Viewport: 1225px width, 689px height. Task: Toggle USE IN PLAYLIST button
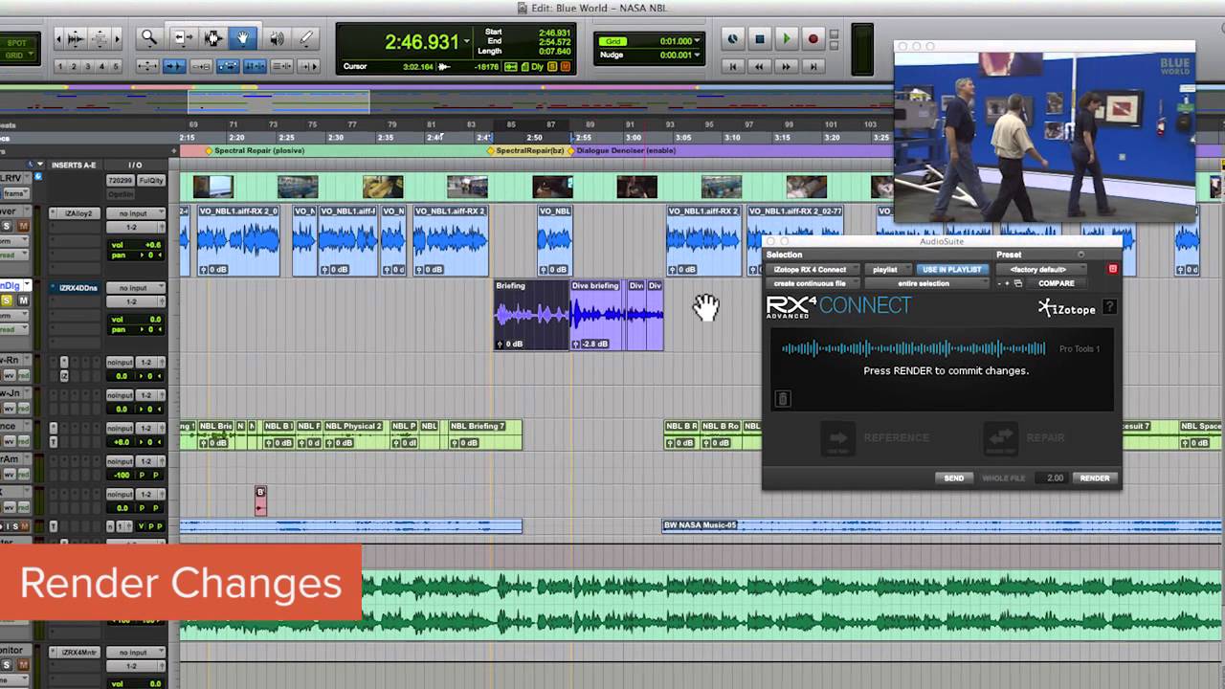click(x=951, y=270)
